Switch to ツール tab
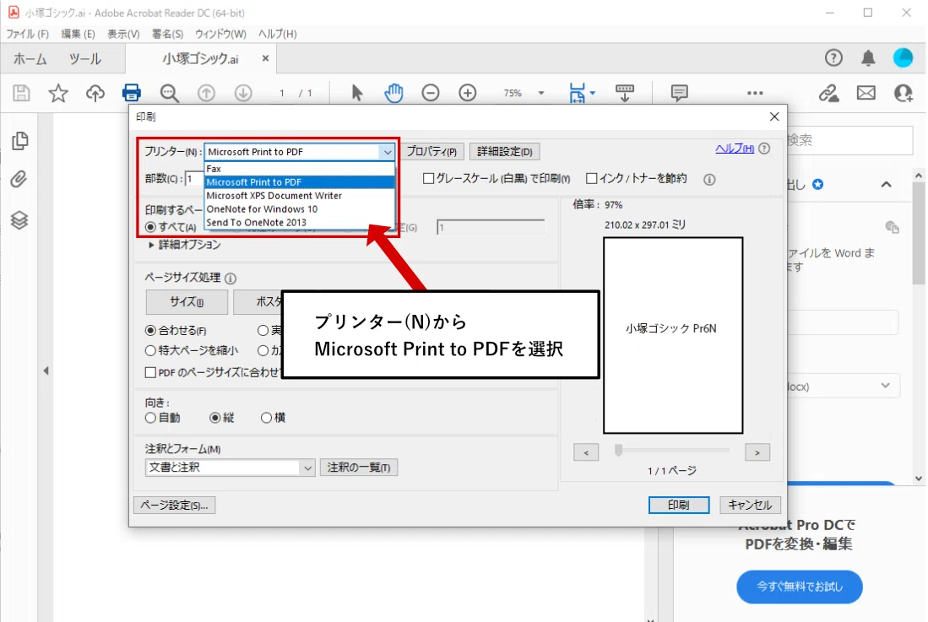 pos(84,58)
